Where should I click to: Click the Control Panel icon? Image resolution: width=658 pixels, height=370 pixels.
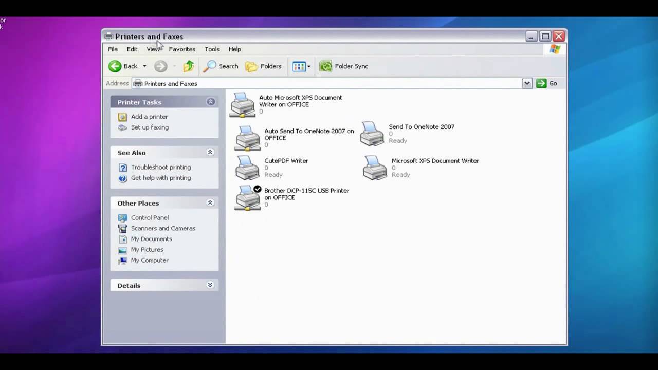click(122, 218)
